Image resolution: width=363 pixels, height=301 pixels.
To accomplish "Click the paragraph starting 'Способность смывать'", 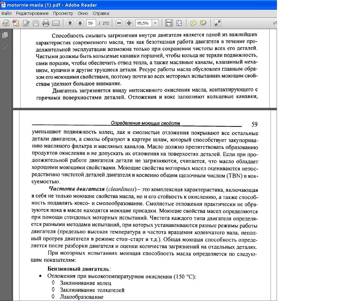I will 147,59.
